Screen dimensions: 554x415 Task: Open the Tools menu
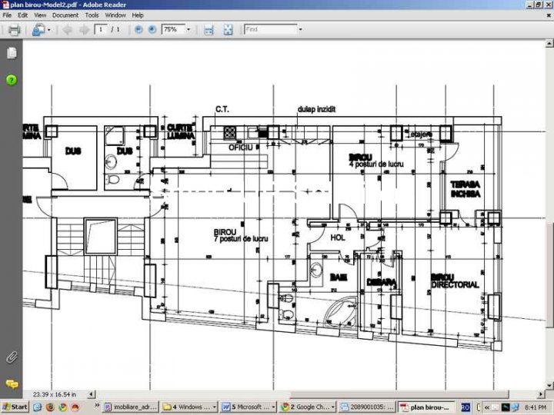click(x=92, y=15)
